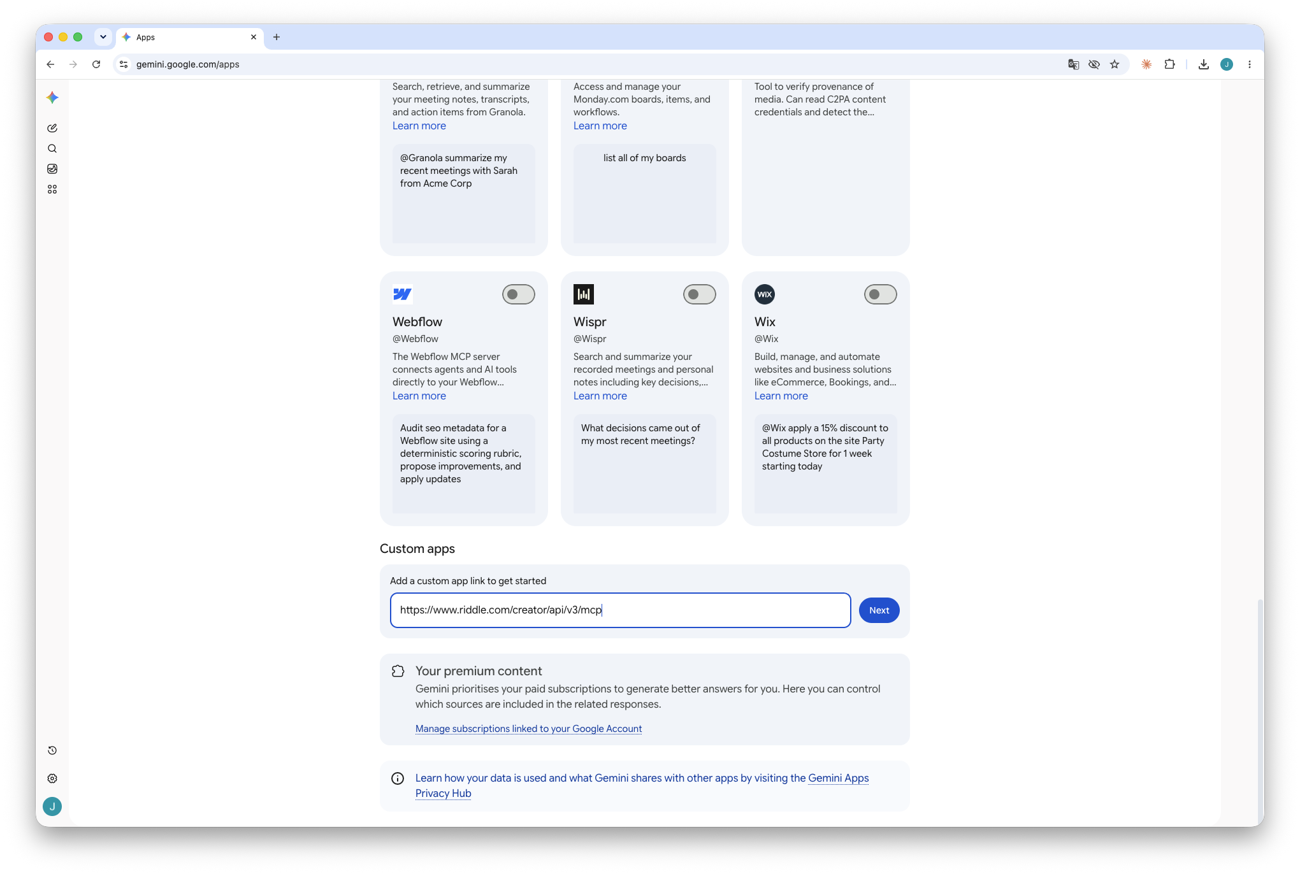Image resolution: width=1300 pixels, height=874 pixels.
Task: Click the Chrome profile avatar
Action: coord(1227,64)
